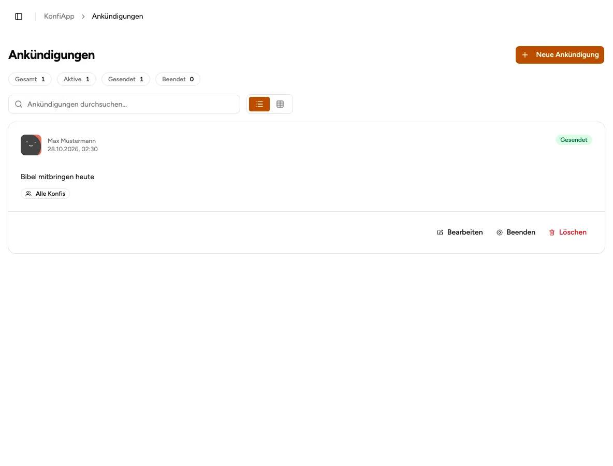Open the announcement 'Bibel mitbringen heute'

click(x=57, y=177)
